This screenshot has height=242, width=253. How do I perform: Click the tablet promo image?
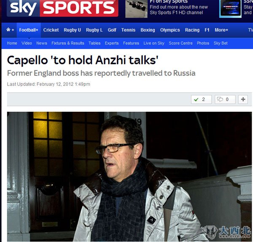point(230,9)
